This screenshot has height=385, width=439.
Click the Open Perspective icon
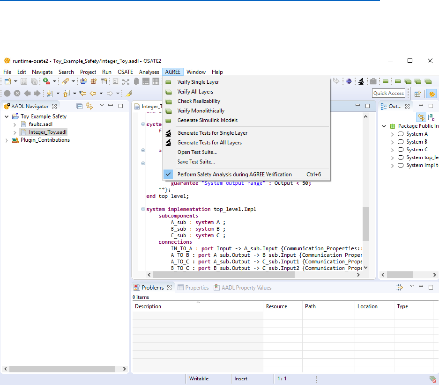417,93
